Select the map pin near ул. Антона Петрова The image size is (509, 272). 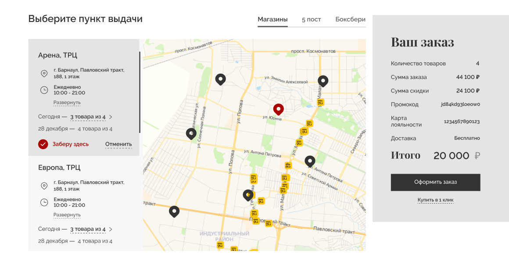tap(310, 161)
